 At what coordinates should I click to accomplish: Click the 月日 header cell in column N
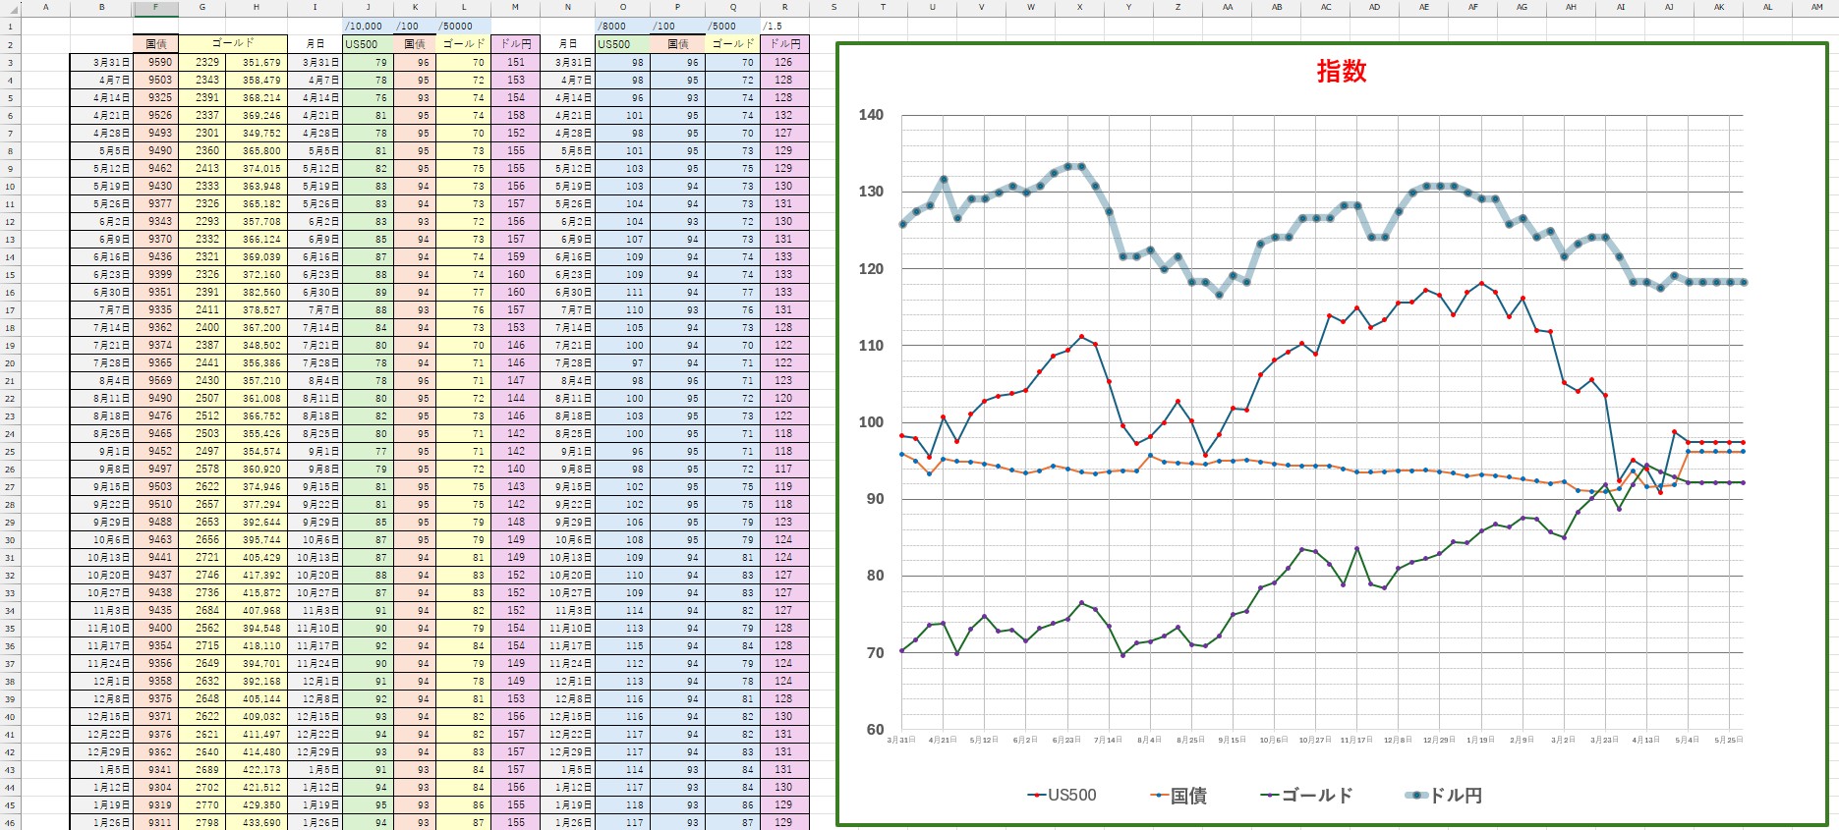tap(568, 44)
